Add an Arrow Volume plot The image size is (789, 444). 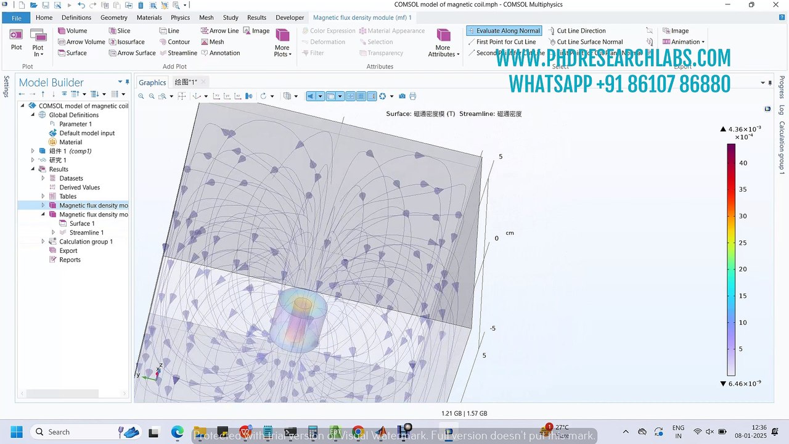[81, 42]
